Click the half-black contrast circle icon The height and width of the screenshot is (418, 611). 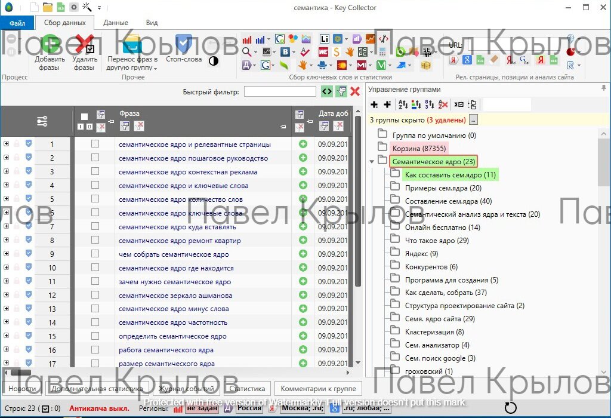[214, 61]
